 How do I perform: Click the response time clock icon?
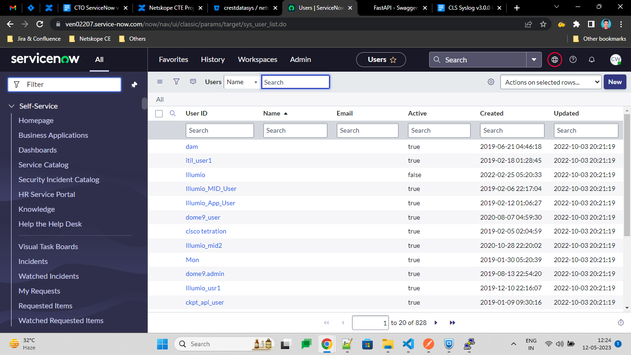tap(621, 323)
